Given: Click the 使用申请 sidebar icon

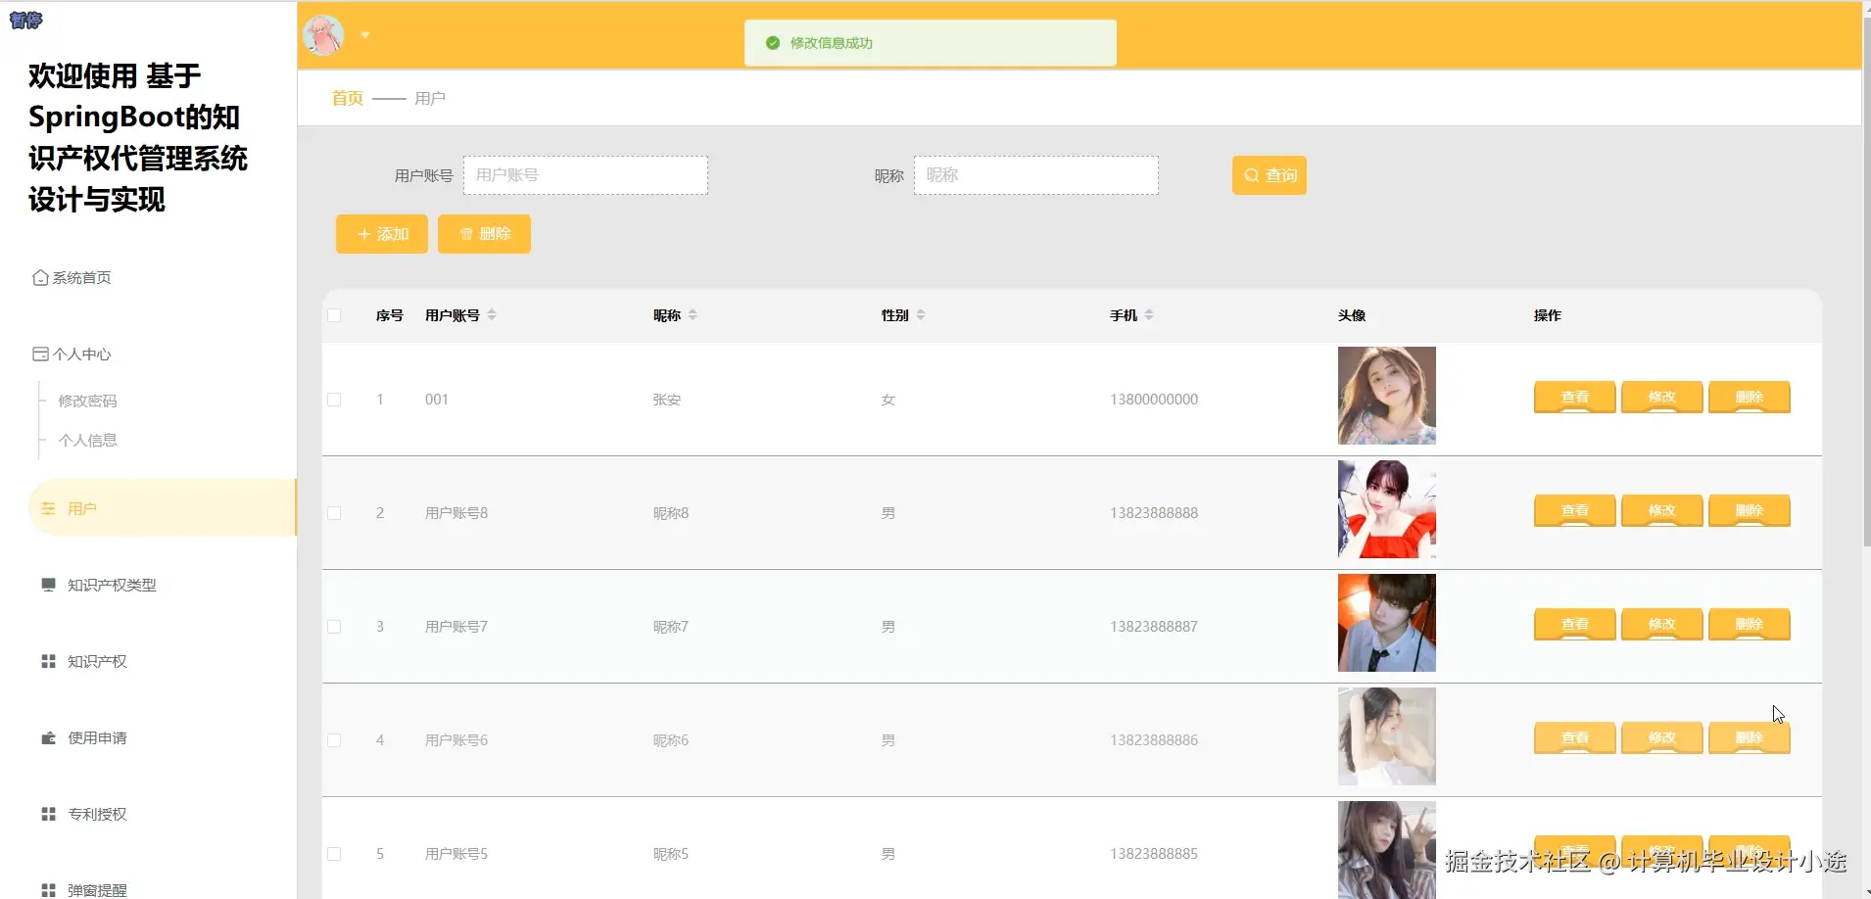Looking at the screenshot, I should (48, 738).
